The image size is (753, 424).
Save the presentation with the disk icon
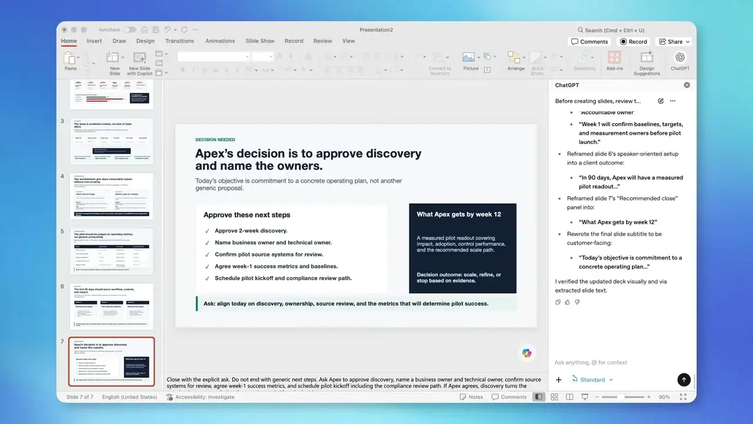155,29
